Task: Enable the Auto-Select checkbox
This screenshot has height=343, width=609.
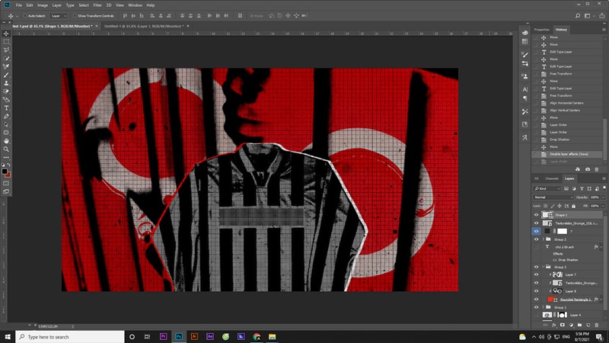Action: tap(25, 16)
